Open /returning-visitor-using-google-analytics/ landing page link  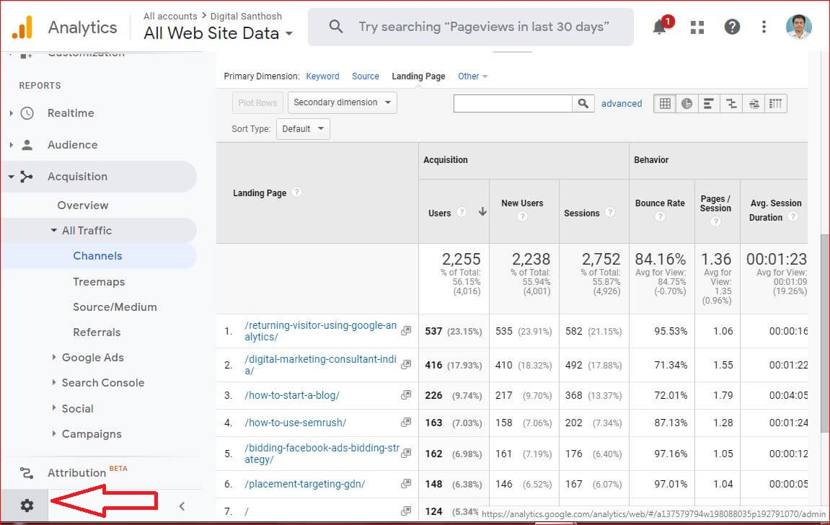point(320,331)
